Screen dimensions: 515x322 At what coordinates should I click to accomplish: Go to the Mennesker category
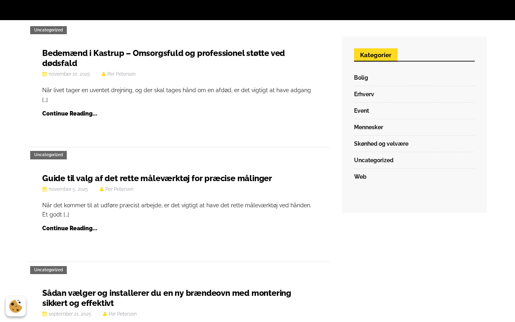(x=369, y=127)
